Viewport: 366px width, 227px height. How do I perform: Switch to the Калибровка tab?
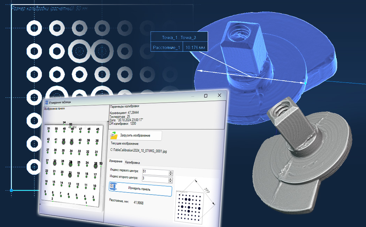point(132,162)
